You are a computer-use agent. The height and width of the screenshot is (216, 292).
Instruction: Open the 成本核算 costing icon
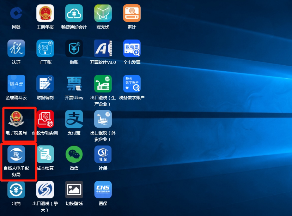45,154
